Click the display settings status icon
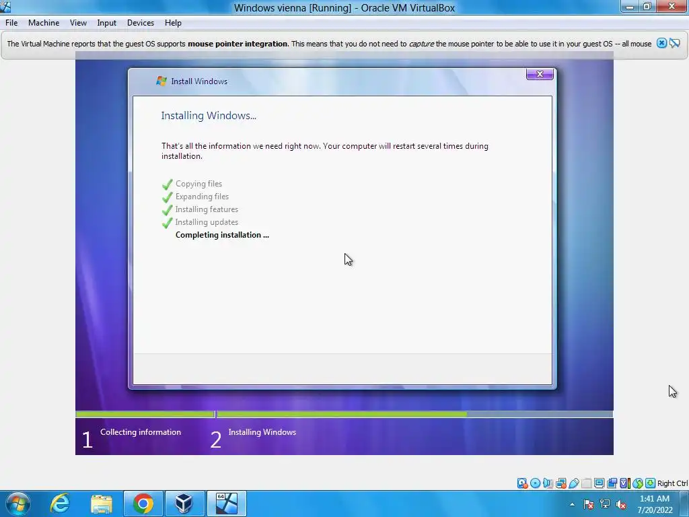Image resolution: width=689 pixels, height=517 pixels. 599,483
